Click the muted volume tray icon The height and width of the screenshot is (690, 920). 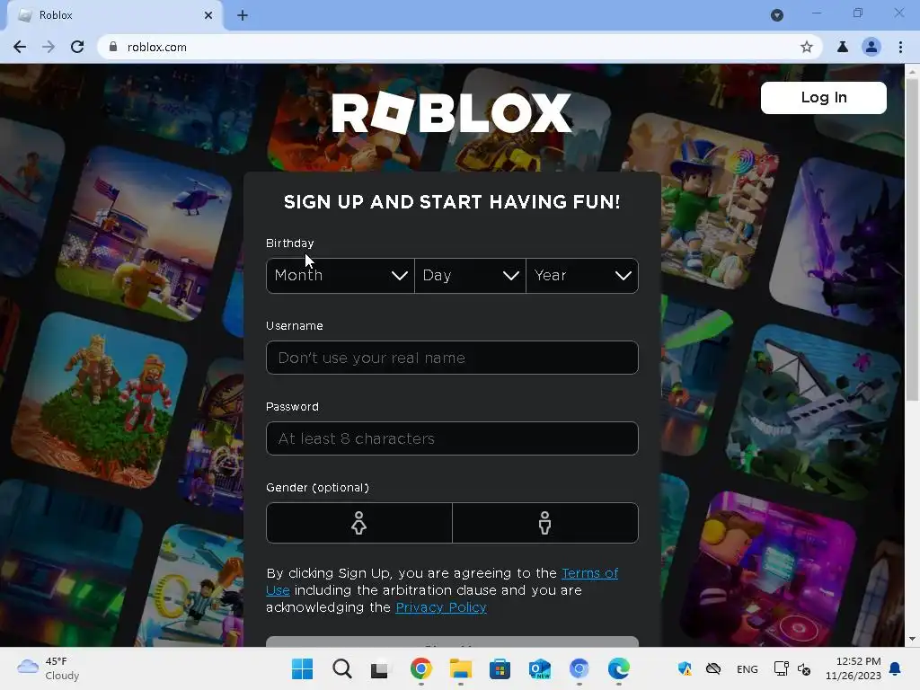(x=804, y=669)
